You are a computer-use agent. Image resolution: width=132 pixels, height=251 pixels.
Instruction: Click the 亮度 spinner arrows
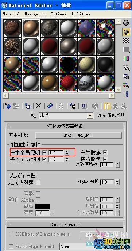coord(53,213)
